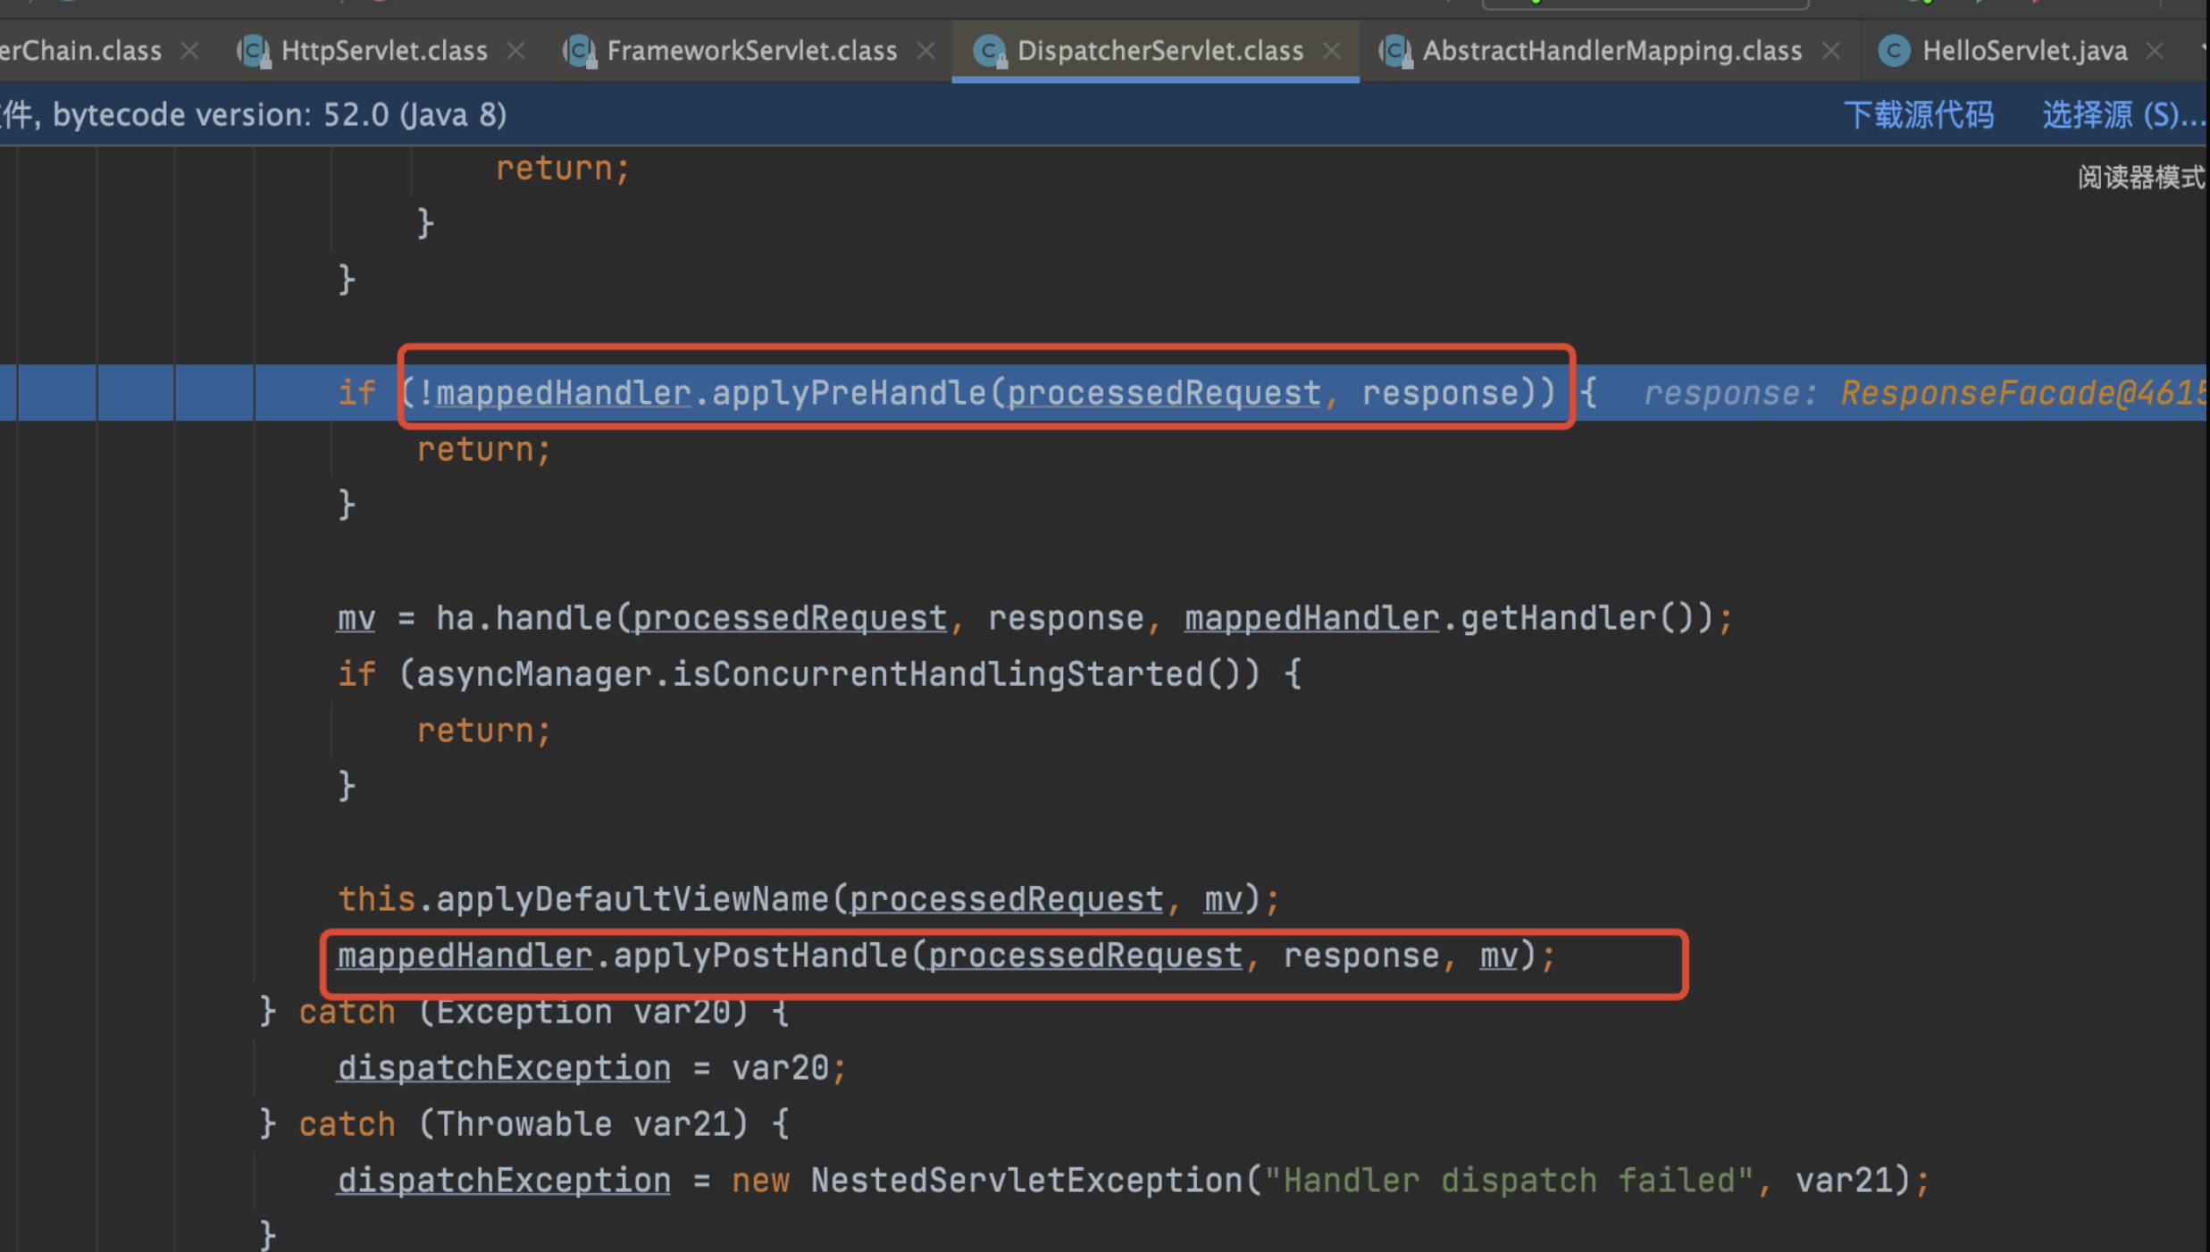
Task: Click the HttpServlet.class file icon
Action: [x=255, y=51]
